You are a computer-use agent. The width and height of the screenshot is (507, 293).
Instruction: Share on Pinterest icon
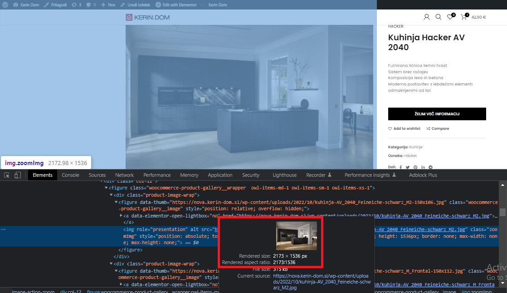click(x=415, y=167)
